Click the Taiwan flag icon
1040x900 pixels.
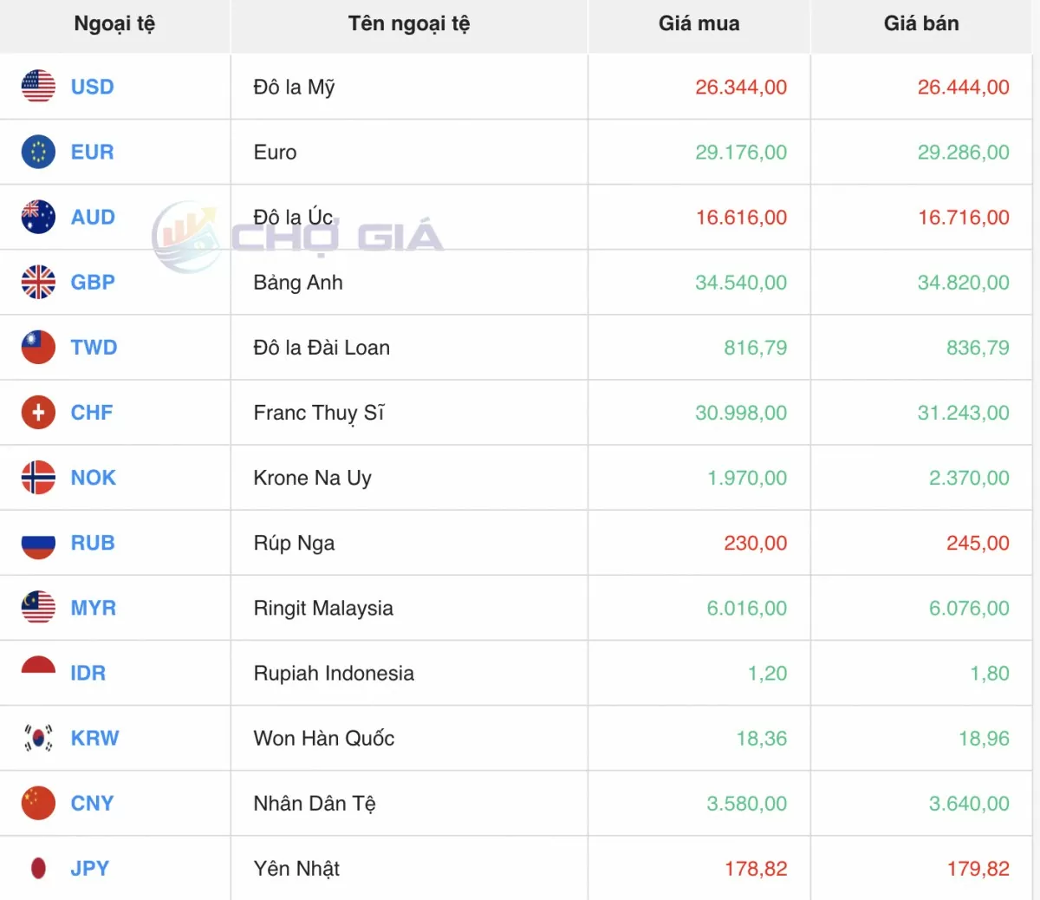(x=38, y=347)
